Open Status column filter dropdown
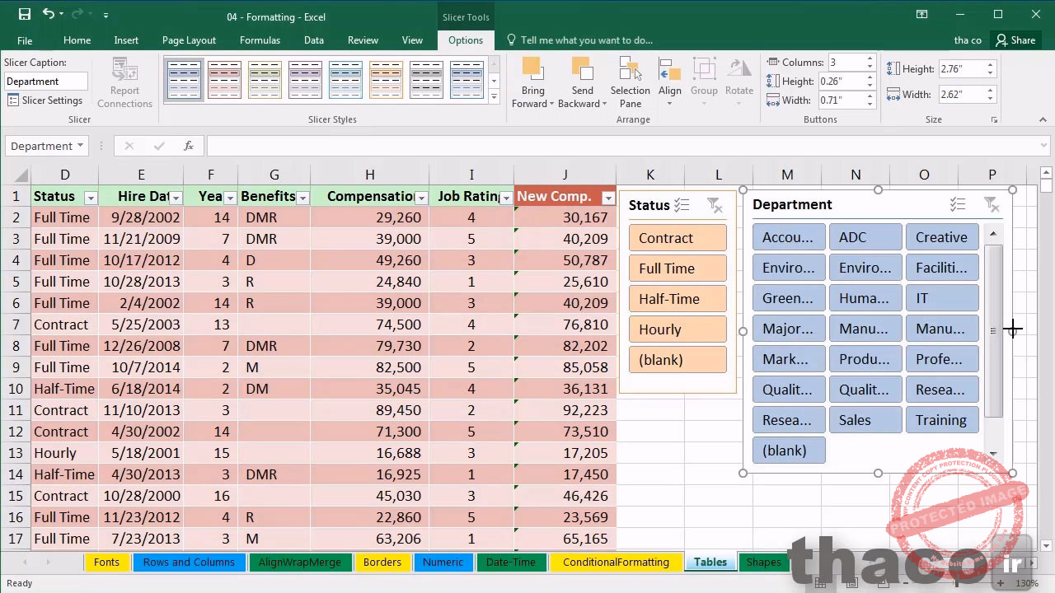 point(91,198)
